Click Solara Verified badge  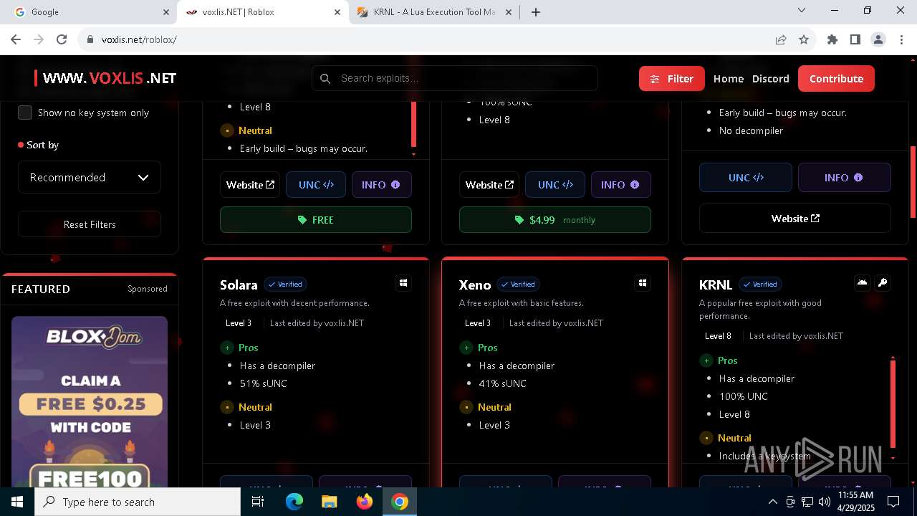click(285, 285)
